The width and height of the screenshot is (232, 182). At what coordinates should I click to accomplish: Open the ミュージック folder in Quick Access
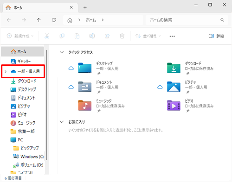pos(85,106)
